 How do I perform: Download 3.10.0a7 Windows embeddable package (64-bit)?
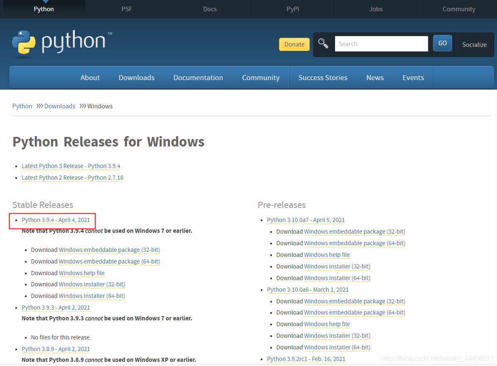pyautogui.click(x=355, y=243)
